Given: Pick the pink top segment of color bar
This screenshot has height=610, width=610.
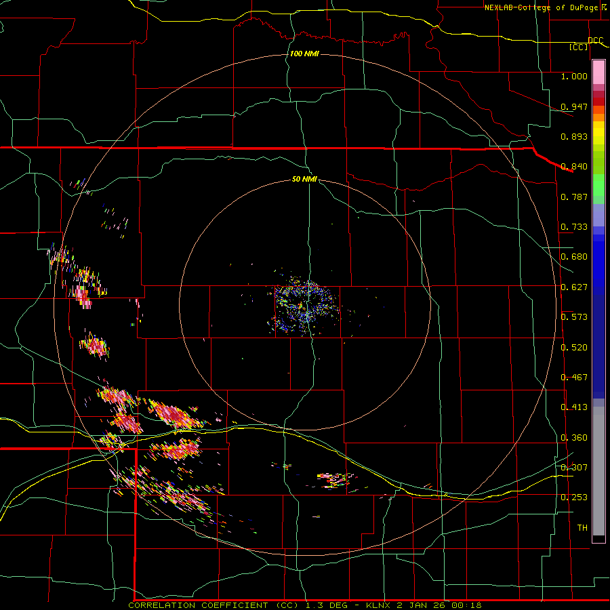Looking at the screenshot, I should [x=598, y=73].
